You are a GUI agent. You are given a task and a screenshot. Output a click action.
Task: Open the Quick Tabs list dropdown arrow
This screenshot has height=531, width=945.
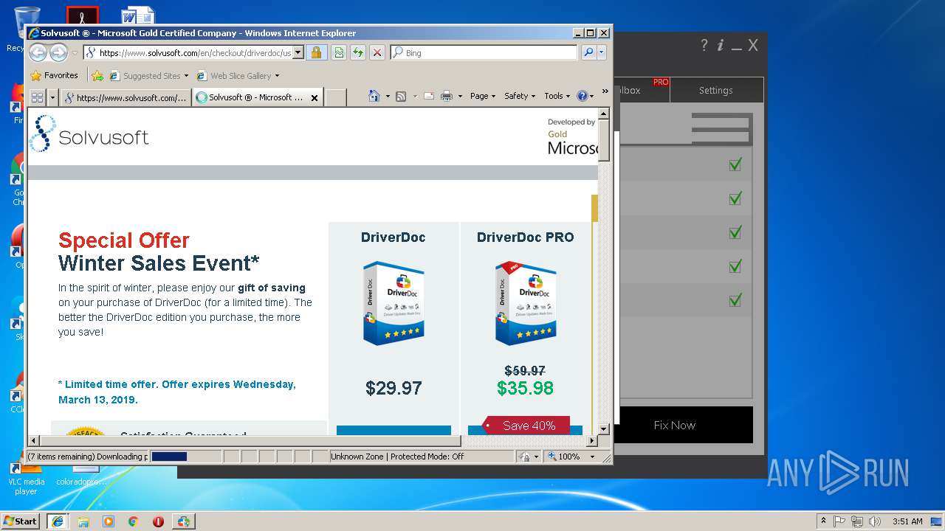click(x=52, y=97)
